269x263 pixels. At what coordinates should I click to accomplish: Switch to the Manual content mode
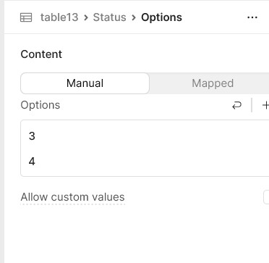pyautogui.click(x=85, y=83)
